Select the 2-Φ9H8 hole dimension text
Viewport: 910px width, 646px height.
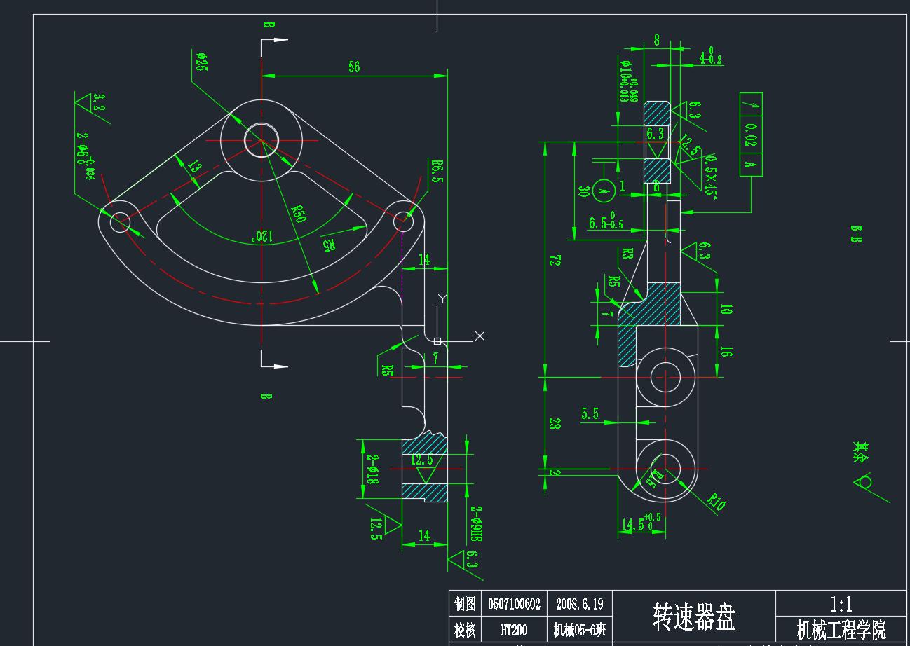(x=477, y=525)
